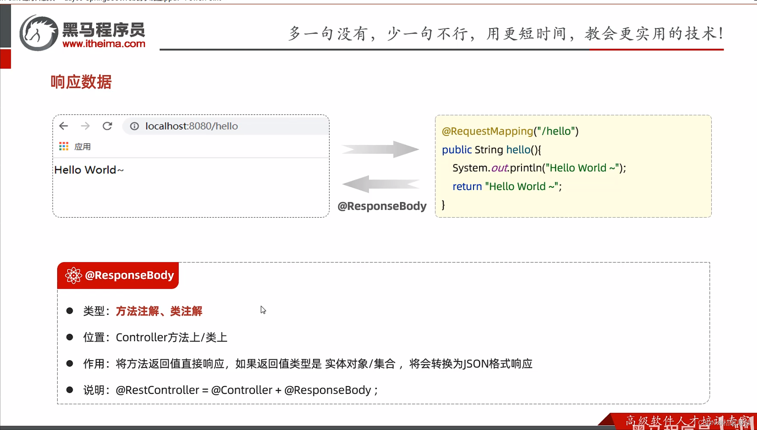Click the browser forward arrow icon
The image size is (757, 430).
85,126
